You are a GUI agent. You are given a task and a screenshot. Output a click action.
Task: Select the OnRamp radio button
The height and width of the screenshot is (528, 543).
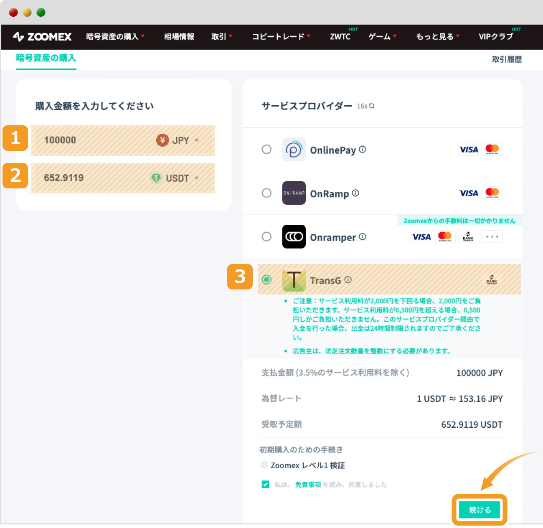click(x=266, y=193)
